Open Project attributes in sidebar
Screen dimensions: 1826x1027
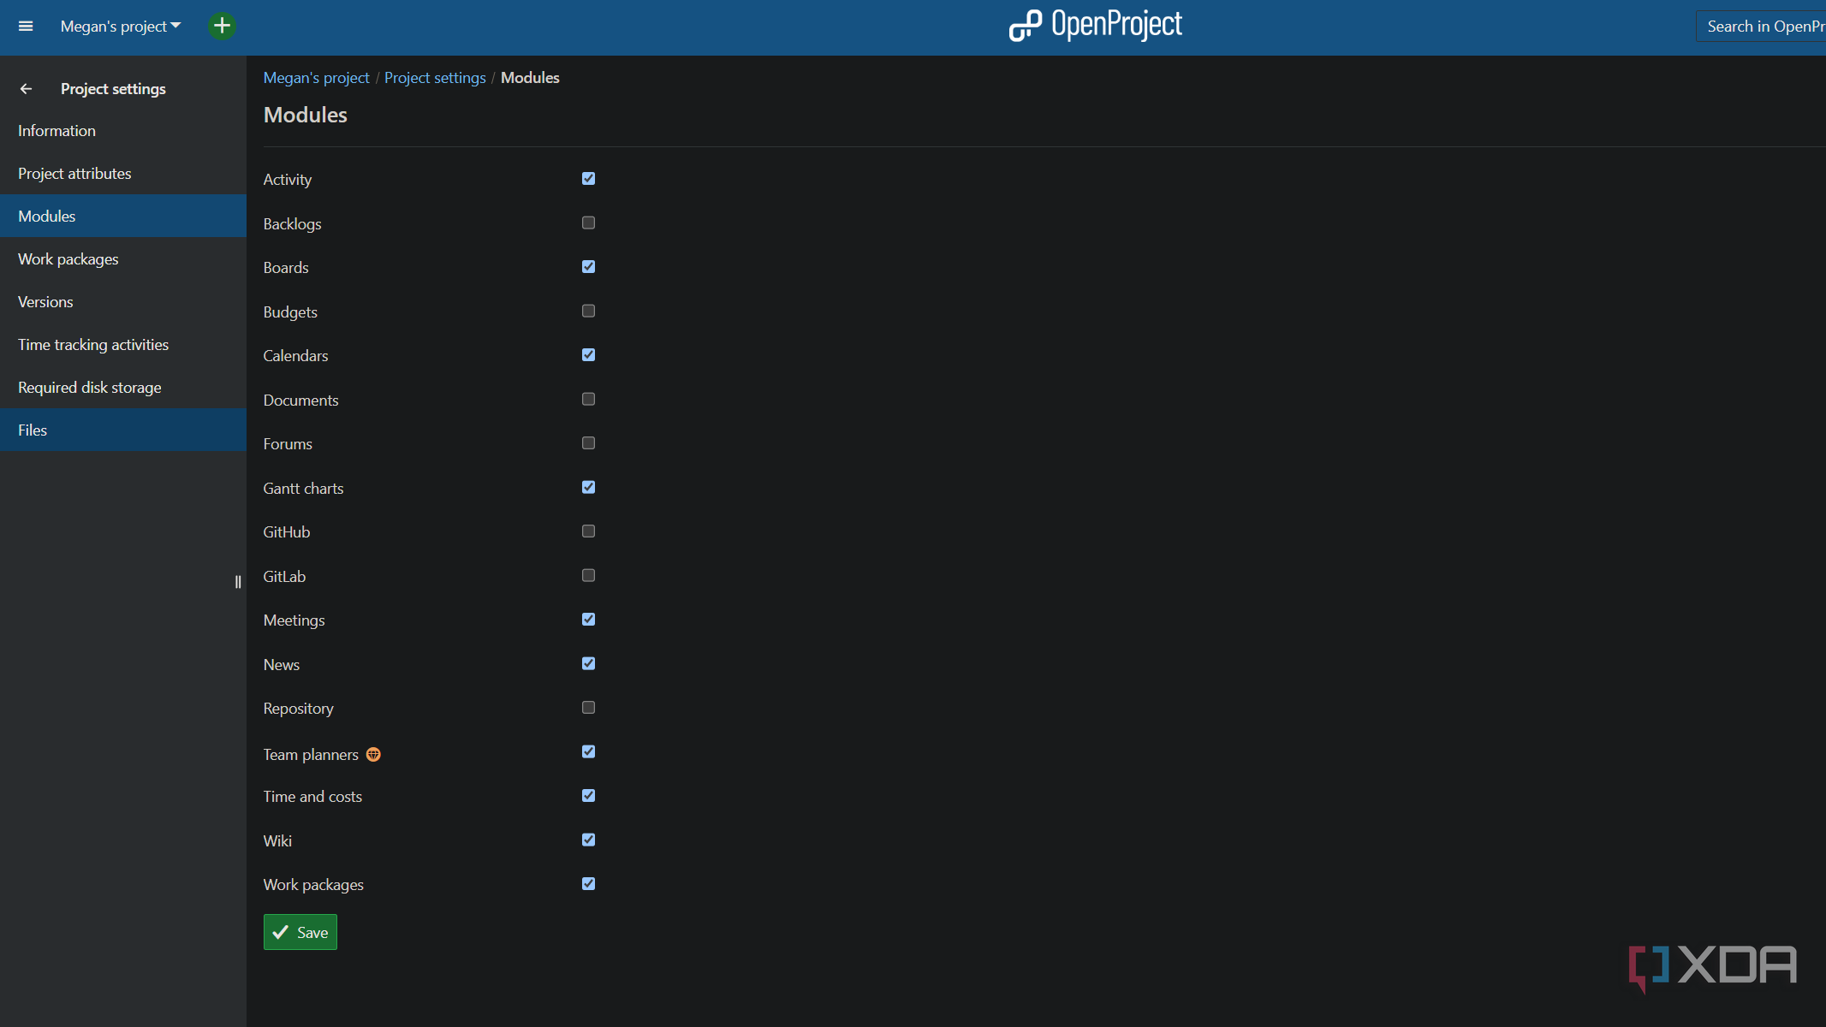123,173
